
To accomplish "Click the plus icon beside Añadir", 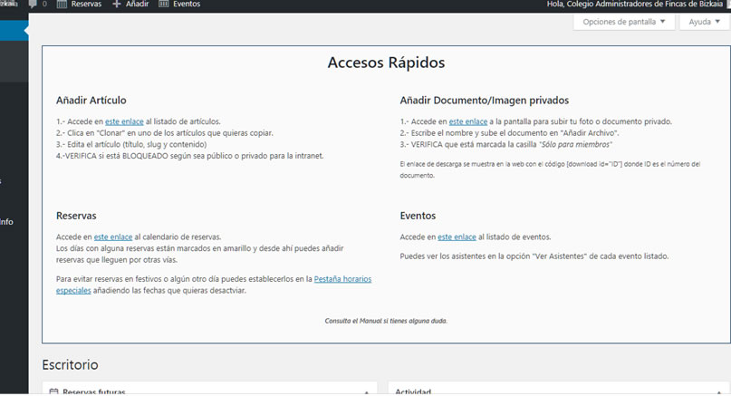I will (x=117, y=4).
